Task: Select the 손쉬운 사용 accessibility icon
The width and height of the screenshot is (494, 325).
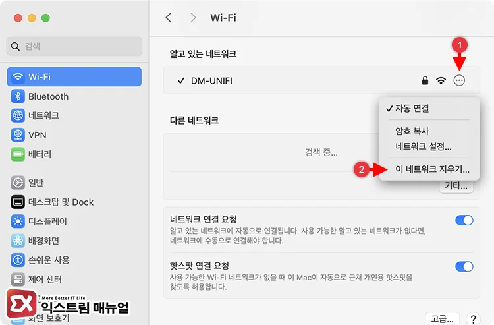Action: coord(18,260)
